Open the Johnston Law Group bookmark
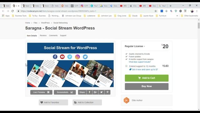The height and width of the screenshot is (113, 200). click(x=72, y=16)
